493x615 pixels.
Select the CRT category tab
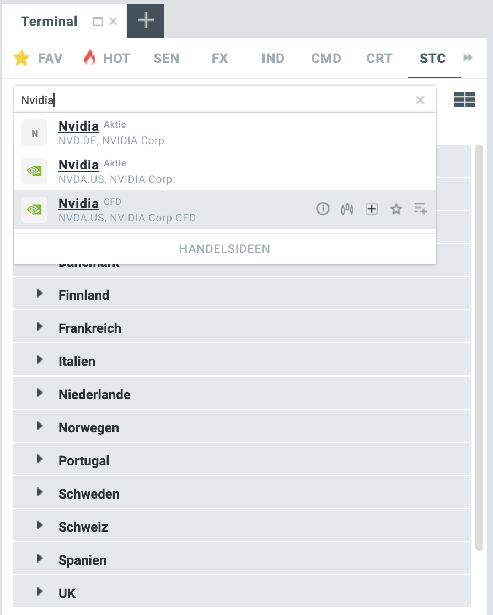(379, 58)
